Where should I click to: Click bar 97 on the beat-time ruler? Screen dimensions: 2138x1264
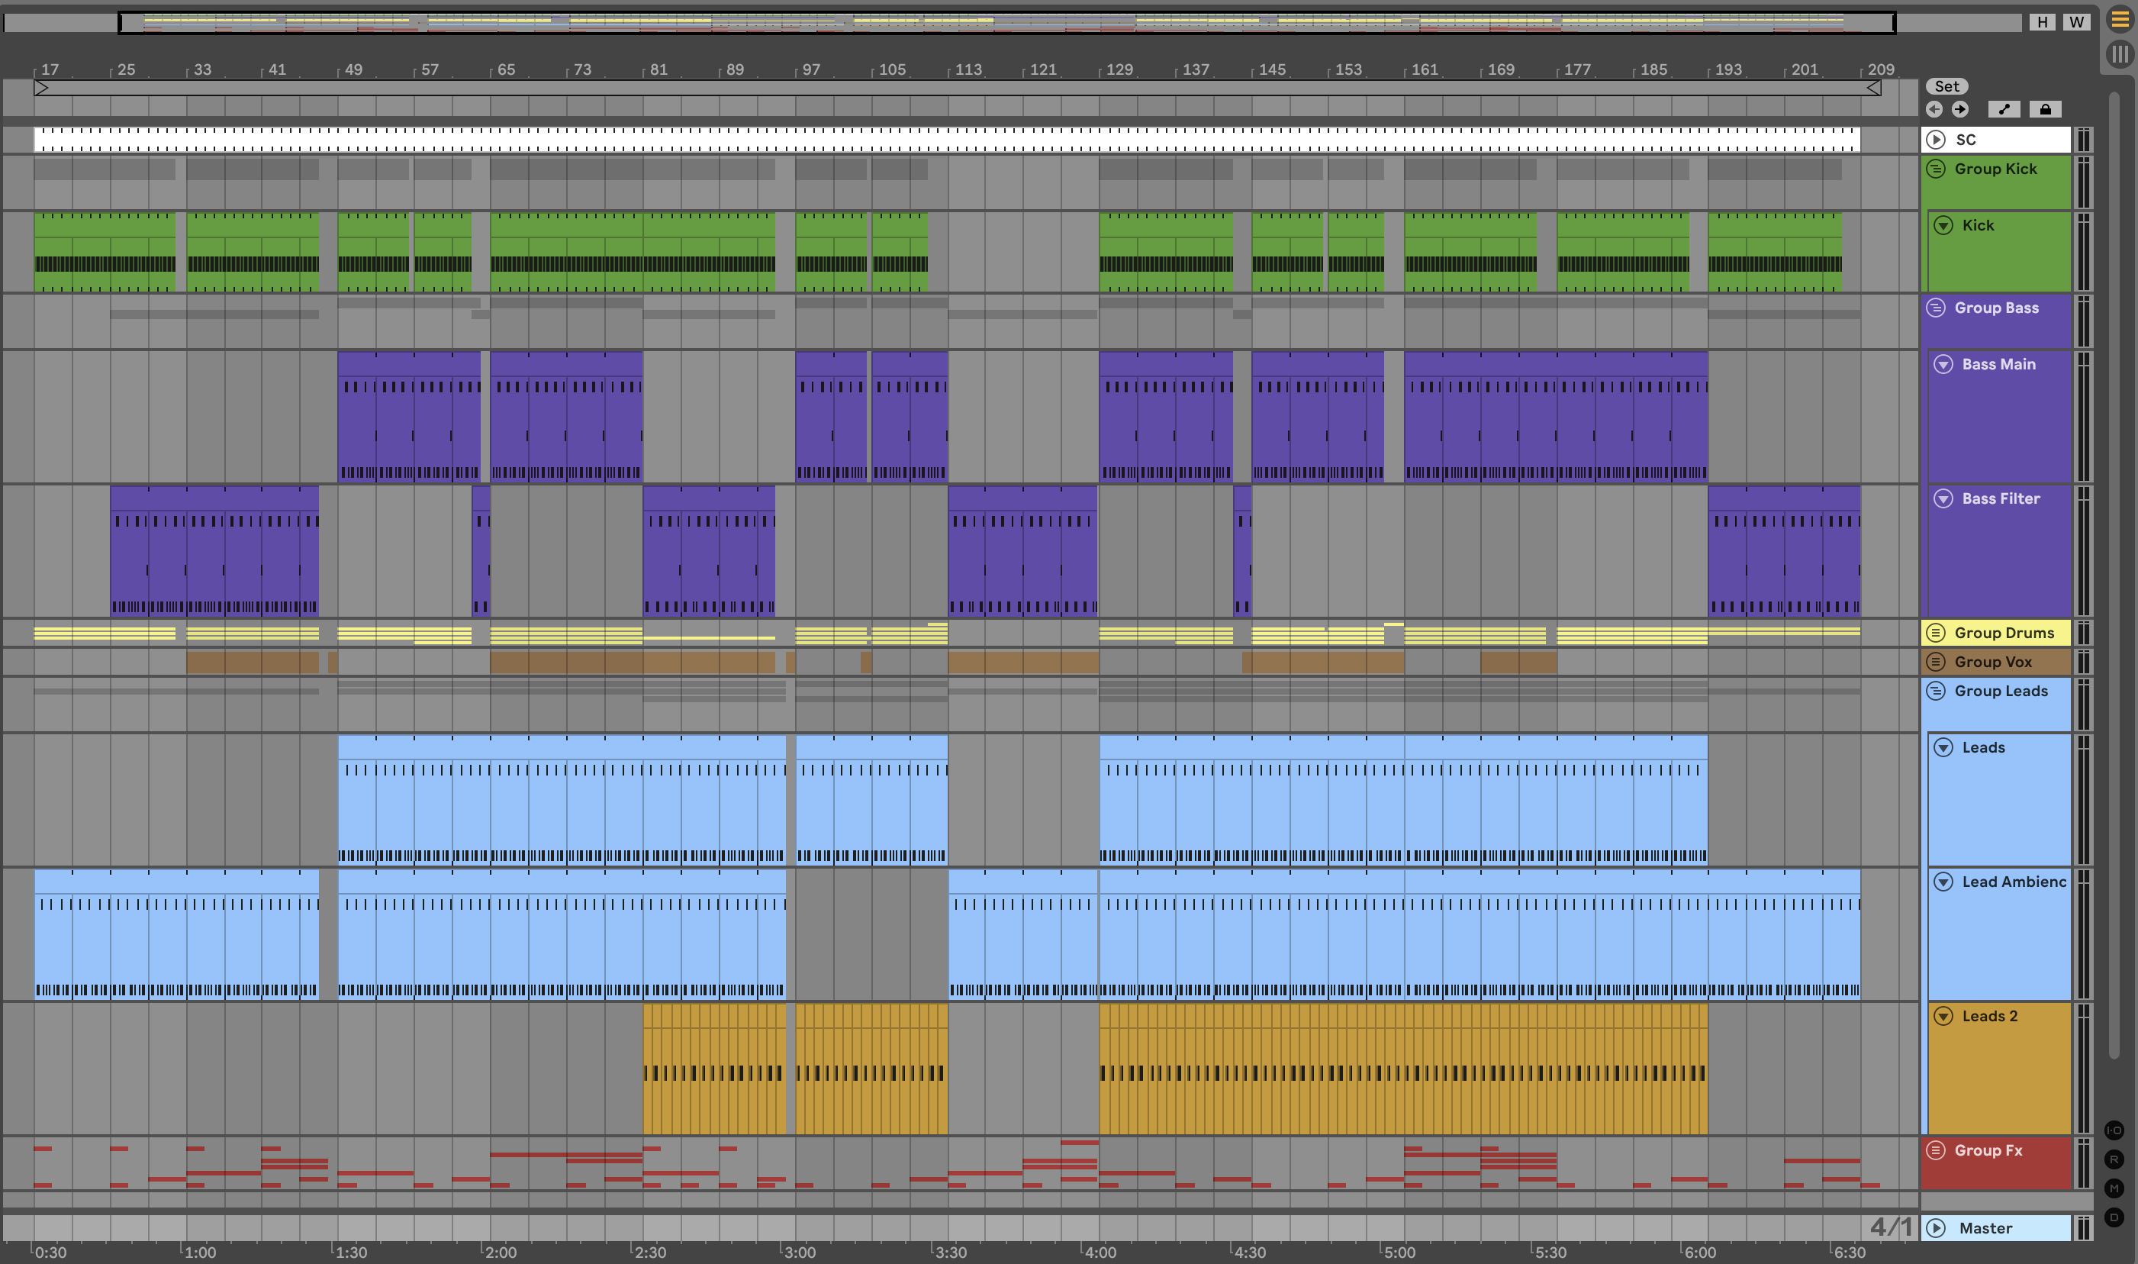coord(810,70)
